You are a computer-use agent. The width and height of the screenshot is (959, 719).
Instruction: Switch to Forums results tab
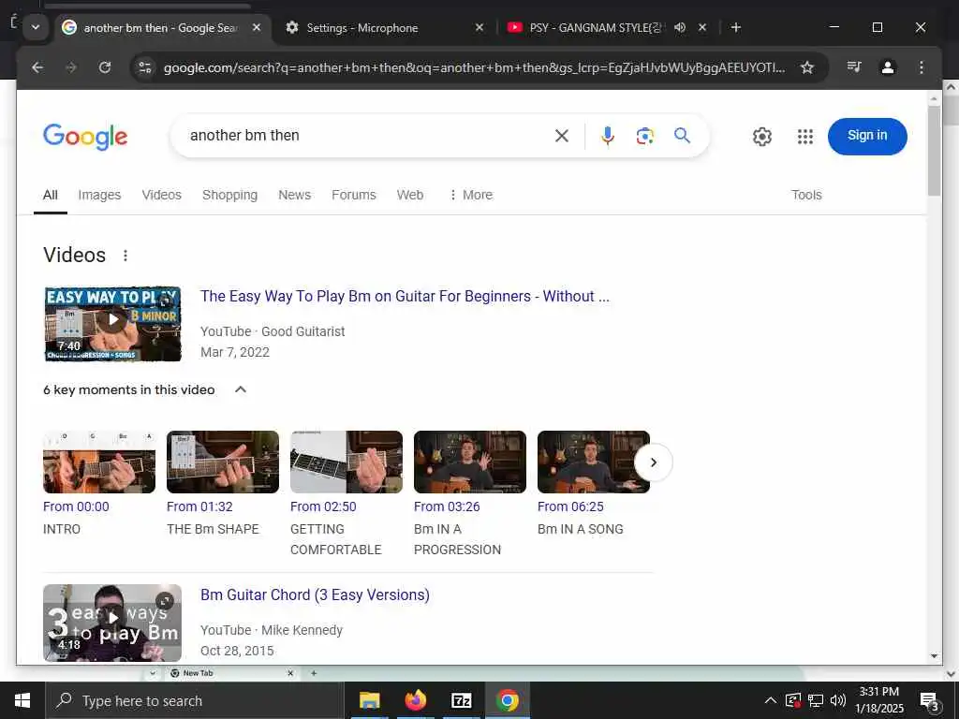coord(353,195)
